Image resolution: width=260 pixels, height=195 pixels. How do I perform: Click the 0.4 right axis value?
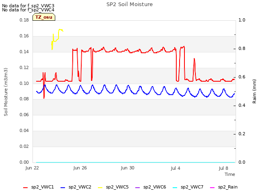click(x=242, y=106)
